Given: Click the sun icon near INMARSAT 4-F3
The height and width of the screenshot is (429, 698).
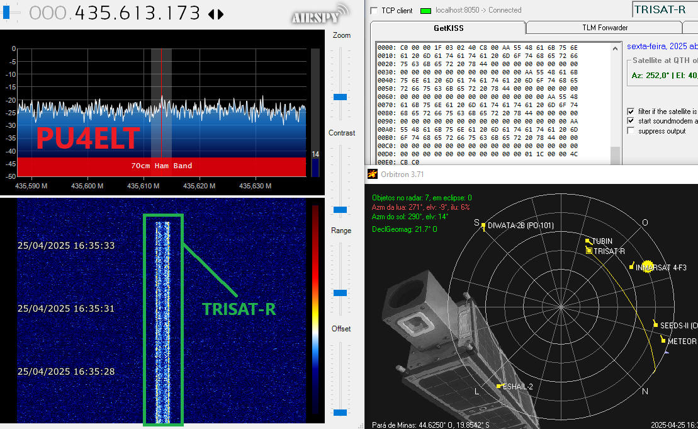Looking at the screenshot, I should click(646, 267).
